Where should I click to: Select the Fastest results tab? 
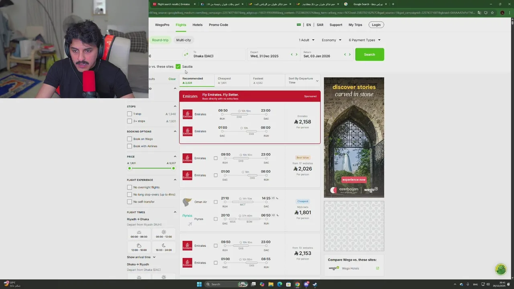coord(267,81)
